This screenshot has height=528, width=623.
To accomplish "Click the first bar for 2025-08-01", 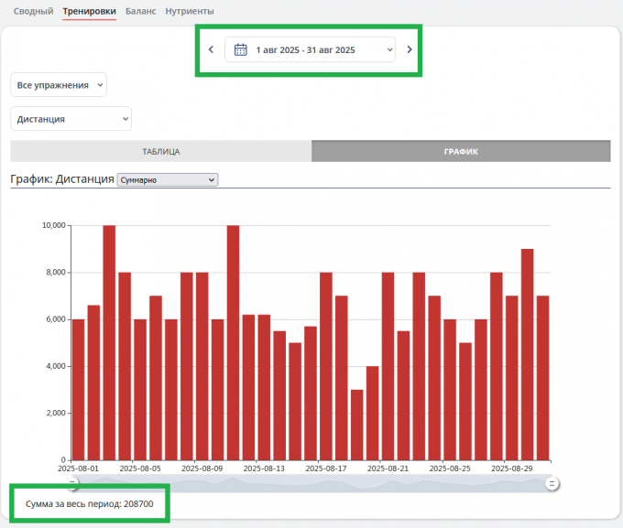I will pos(78,389).
